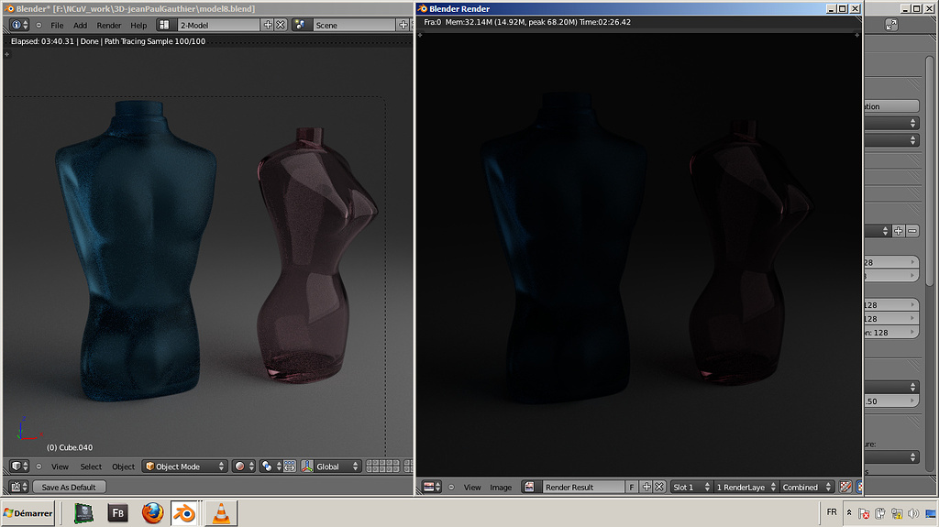
Task: Open VLC media player from taskbar
Action: pos(222,513)
